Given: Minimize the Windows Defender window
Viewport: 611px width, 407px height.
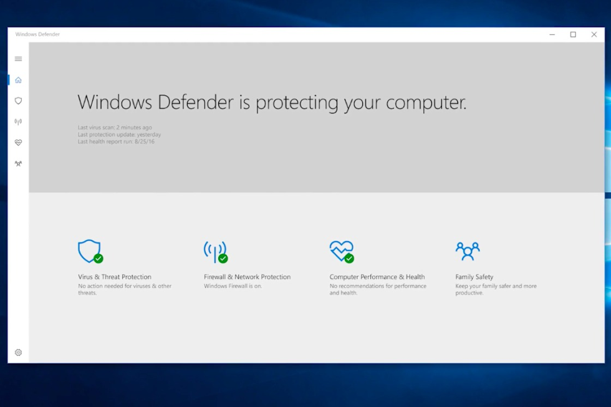Looking at the screenshot, I should [552, 35].
